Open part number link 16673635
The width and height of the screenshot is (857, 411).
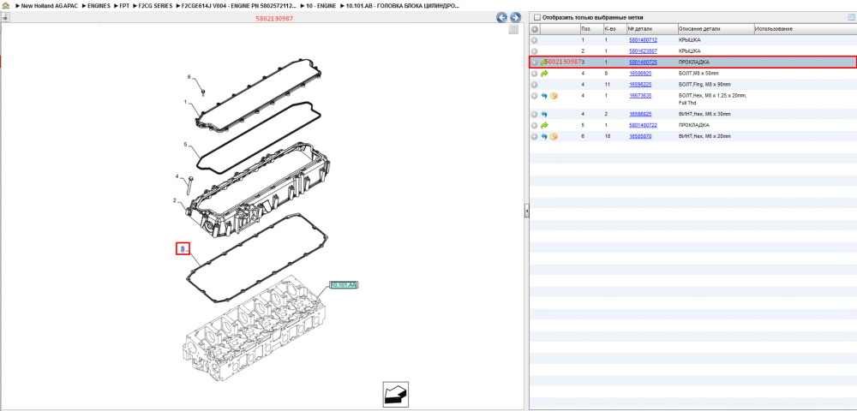pyautogui.click(x=640, y=96)
